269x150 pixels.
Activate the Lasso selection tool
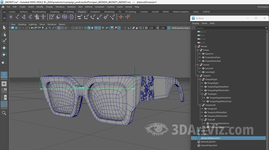click(4, 34)
